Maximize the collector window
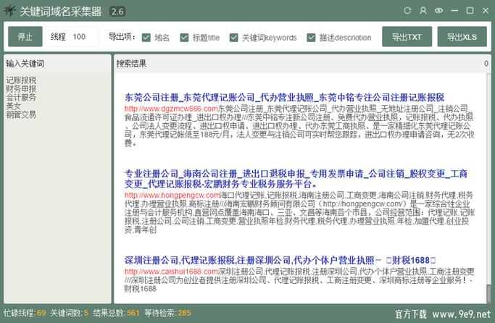 click(x=470, y=11)
